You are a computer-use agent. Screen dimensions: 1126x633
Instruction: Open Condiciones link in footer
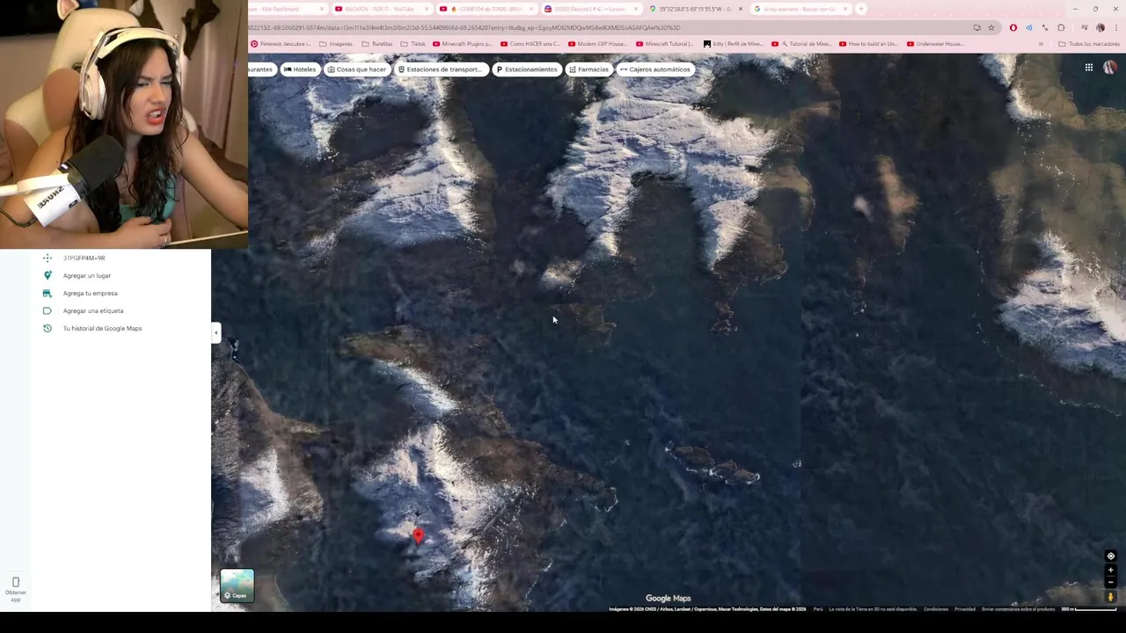tap(936, 608)
